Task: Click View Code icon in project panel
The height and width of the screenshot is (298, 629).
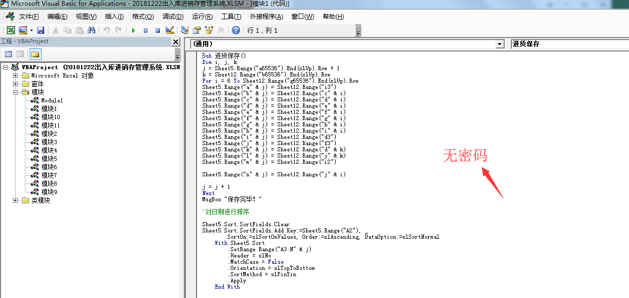Action: click(x=8, y=54)
